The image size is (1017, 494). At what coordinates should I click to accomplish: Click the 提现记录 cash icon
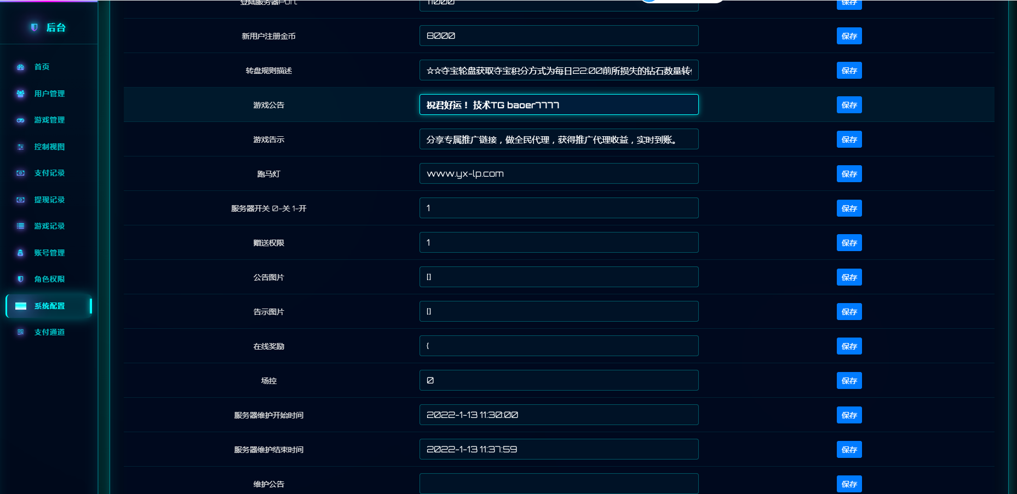(20, 200)
